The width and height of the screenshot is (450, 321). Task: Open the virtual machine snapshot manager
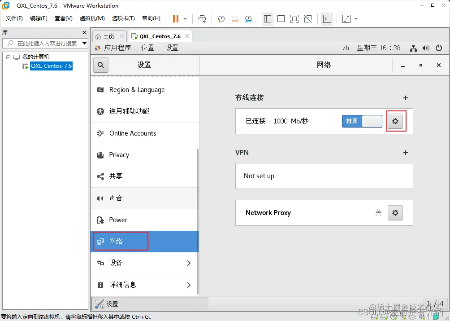point(249,18)
